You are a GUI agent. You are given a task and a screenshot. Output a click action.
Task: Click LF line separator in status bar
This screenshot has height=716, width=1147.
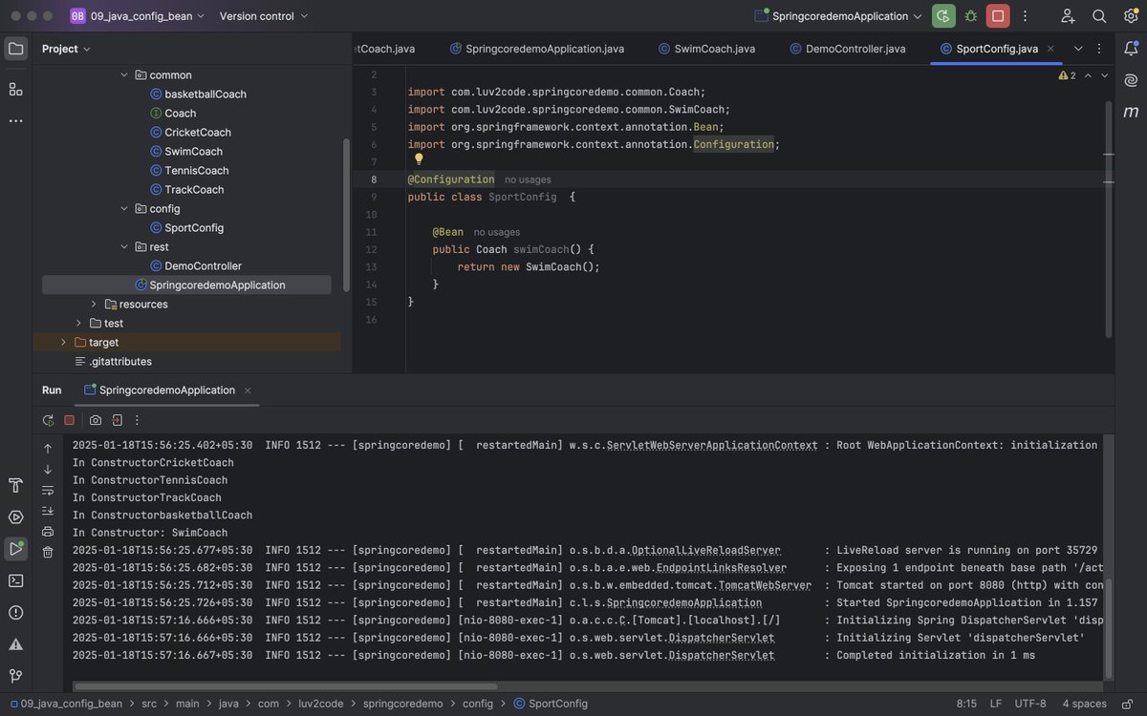point(996,704)
